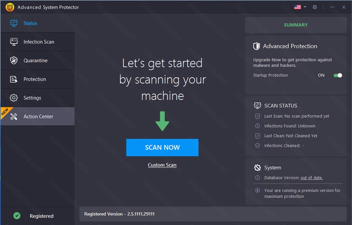Click the Last Scan: No scan performed yet text
Screen dimensions: 352x225
297,116
